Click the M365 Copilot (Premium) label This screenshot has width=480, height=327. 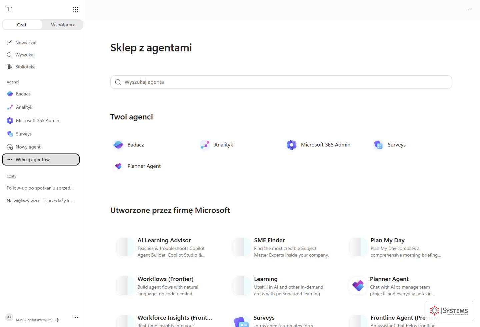pyautogui.click(x=34, y=320)
